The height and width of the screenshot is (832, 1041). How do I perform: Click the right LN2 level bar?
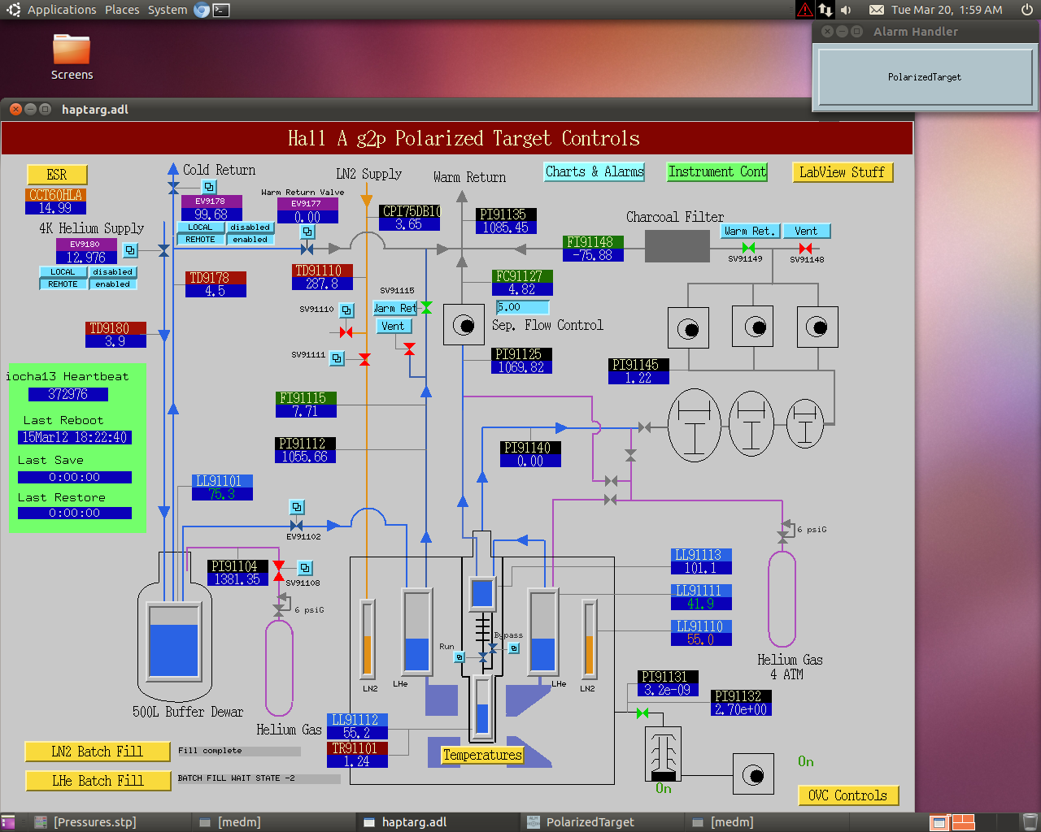coord(590,639)
